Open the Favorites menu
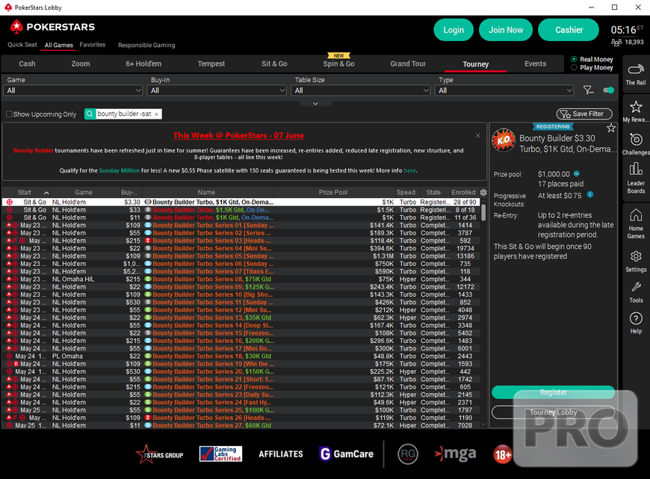Image resolution: width=650 pixels, height=479 pixels. point(93,45)
